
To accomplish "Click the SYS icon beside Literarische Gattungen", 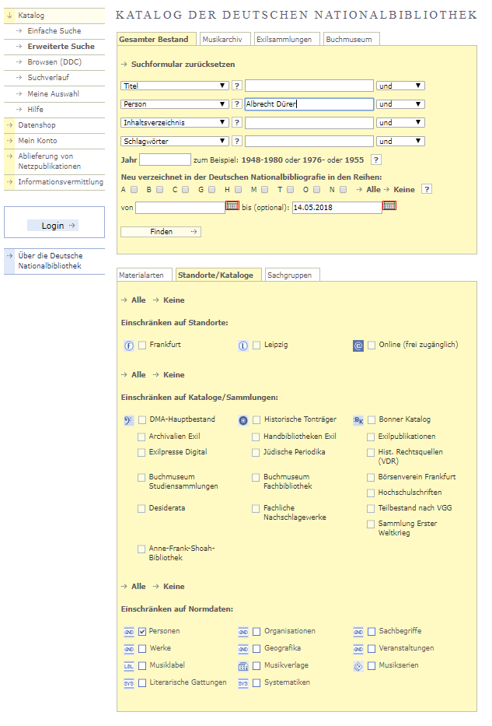I will [x=129, y=683].
